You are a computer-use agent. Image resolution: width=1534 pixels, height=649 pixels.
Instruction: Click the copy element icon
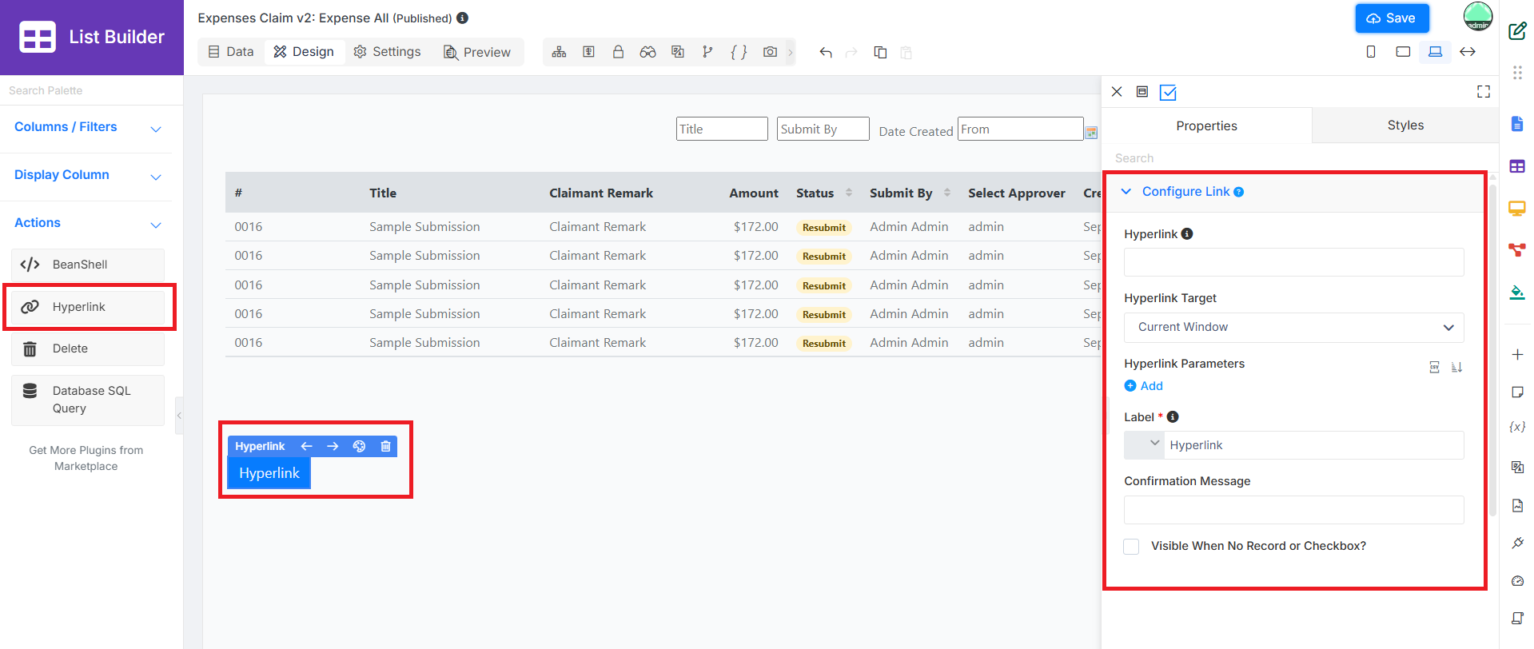click(880, 52)
